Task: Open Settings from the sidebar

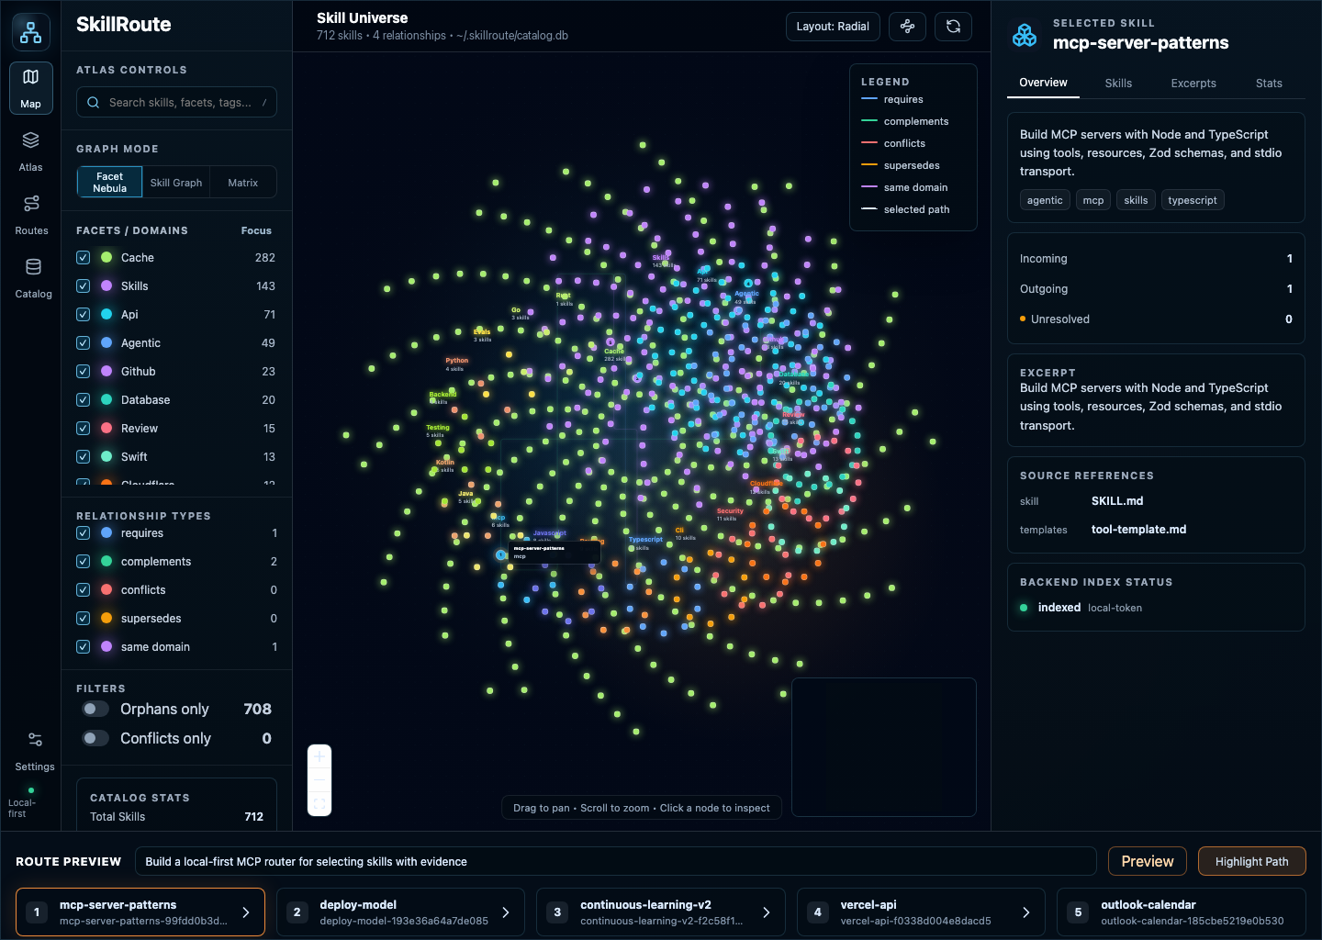Action: [x=35, y=751]
